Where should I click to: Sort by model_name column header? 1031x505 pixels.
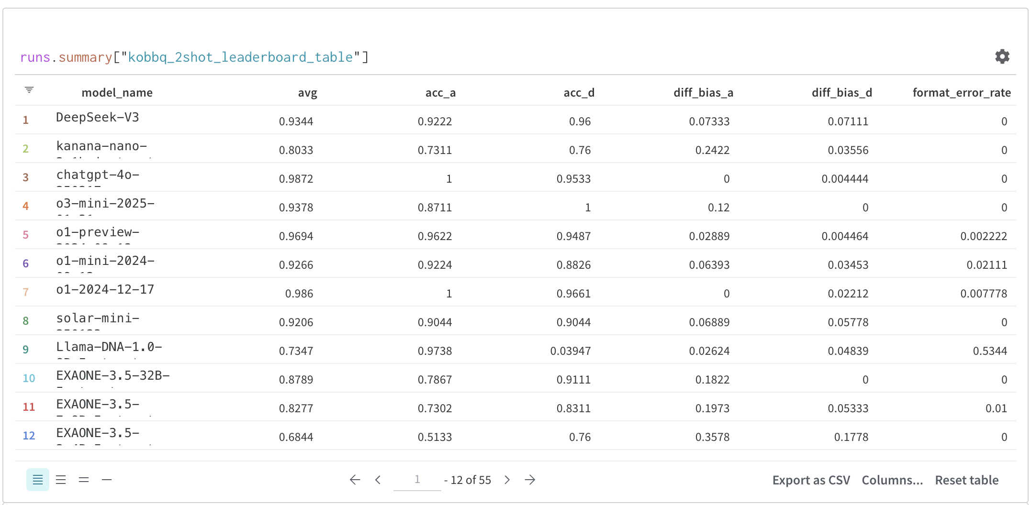(117, 92)
